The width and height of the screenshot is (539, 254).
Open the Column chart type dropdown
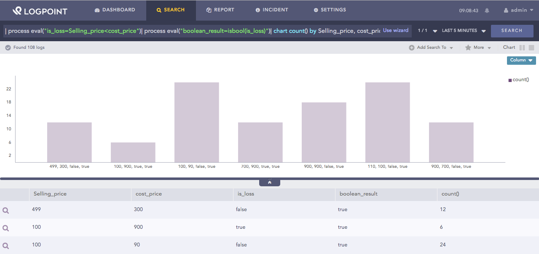[x=521, y=60]
